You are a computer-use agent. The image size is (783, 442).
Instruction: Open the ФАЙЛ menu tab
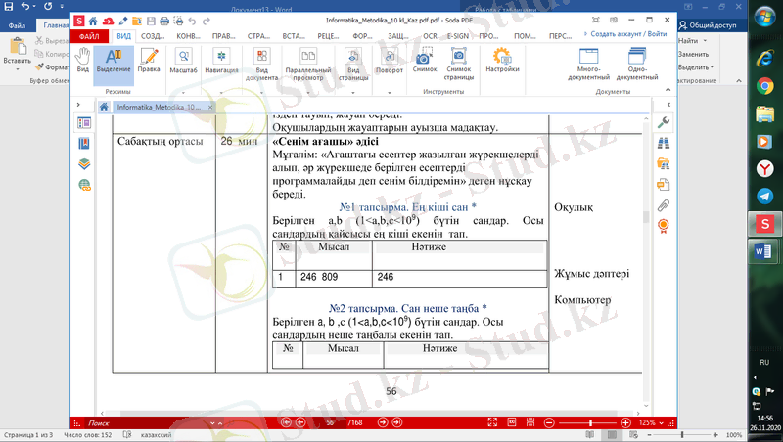88,35
